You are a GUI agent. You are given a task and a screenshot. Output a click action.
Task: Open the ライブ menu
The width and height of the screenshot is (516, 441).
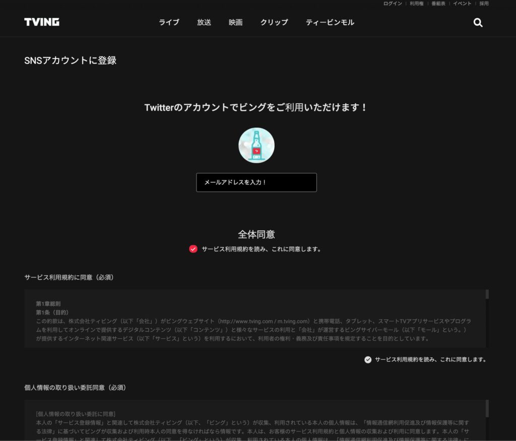[x=169, y=22]
